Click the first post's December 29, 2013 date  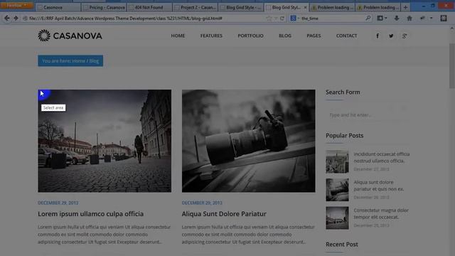pyautogui.click(x=58, y=203)
